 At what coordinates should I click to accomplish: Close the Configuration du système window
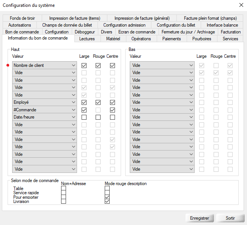coord(241,5)
